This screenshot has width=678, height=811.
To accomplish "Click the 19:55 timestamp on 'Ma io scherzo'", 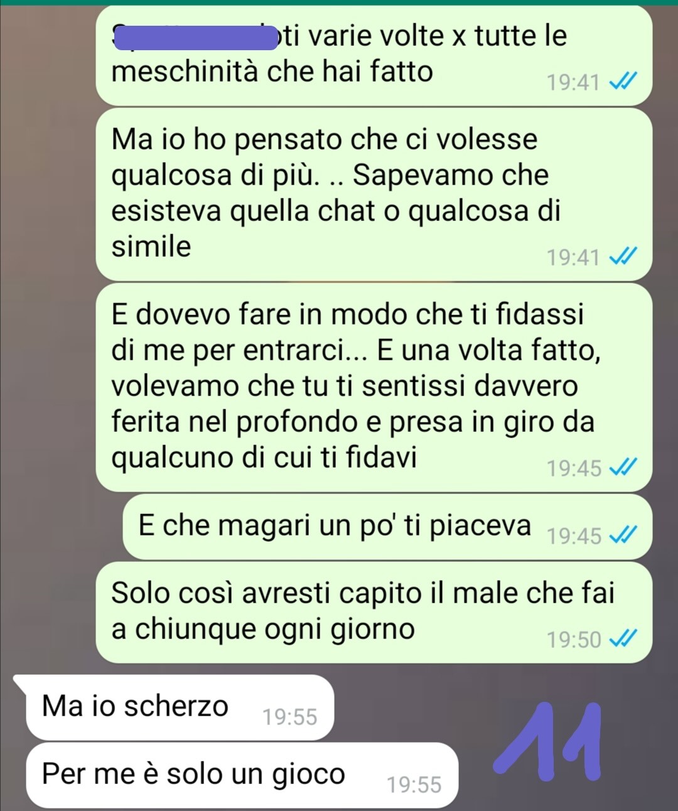I will pyautogui.click(x=290, y=717).
